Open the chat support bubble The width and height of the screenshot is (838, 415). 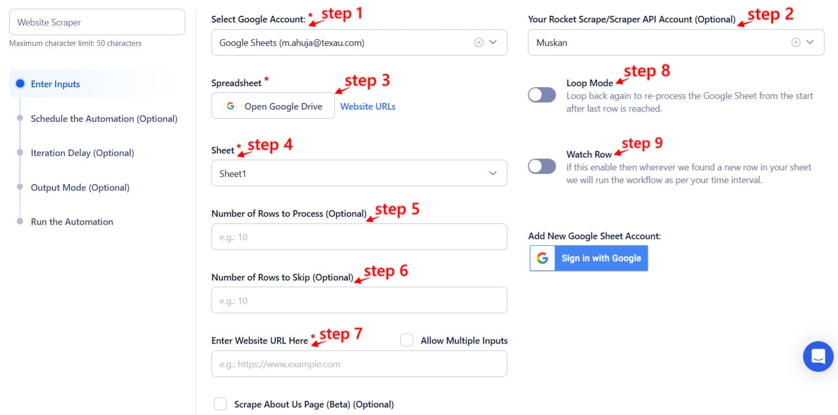[818, 356]
